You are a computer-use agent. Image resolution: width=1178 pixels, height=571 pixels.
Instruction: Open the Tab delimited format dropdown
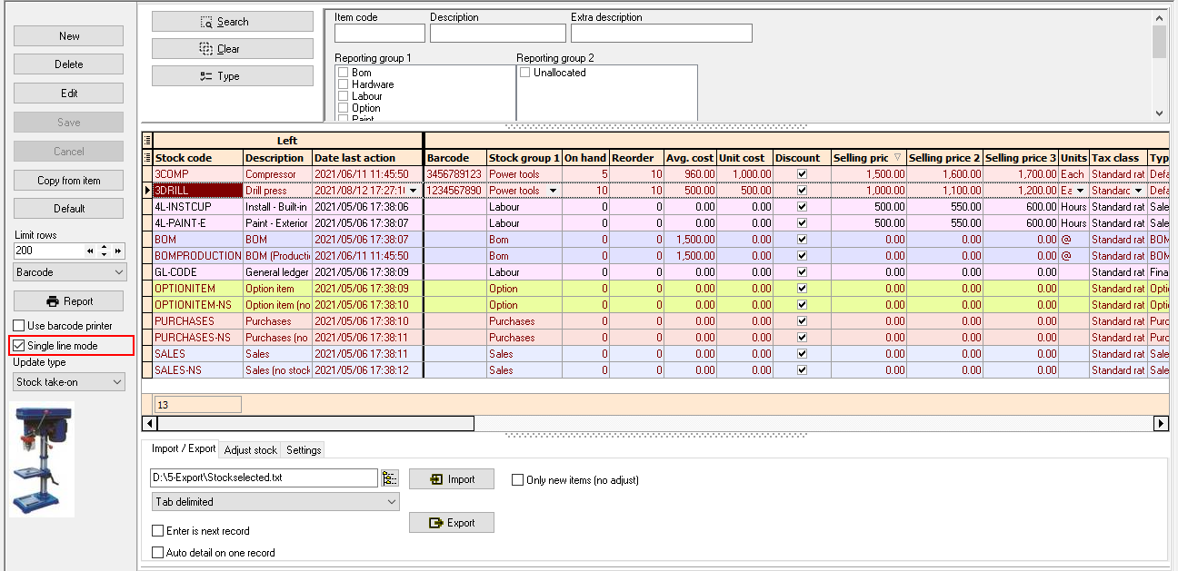tap(390, 501)
